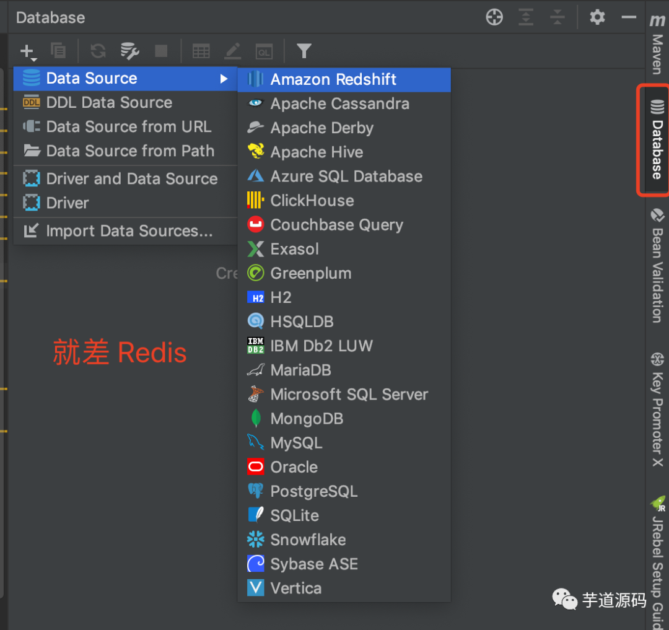This screenshot has height=630, width=669.
Task: Choose Vertica data source
Action: pos(344,588)
